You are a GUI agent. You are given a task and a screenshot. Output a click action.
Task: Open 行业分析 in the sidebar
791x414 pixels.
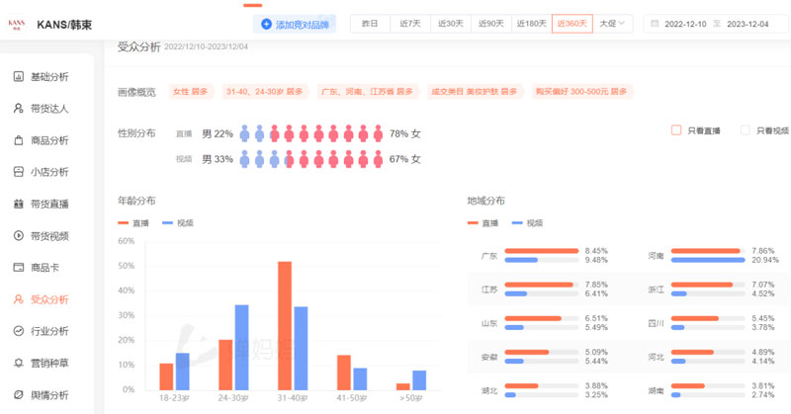tap(49, 331)
